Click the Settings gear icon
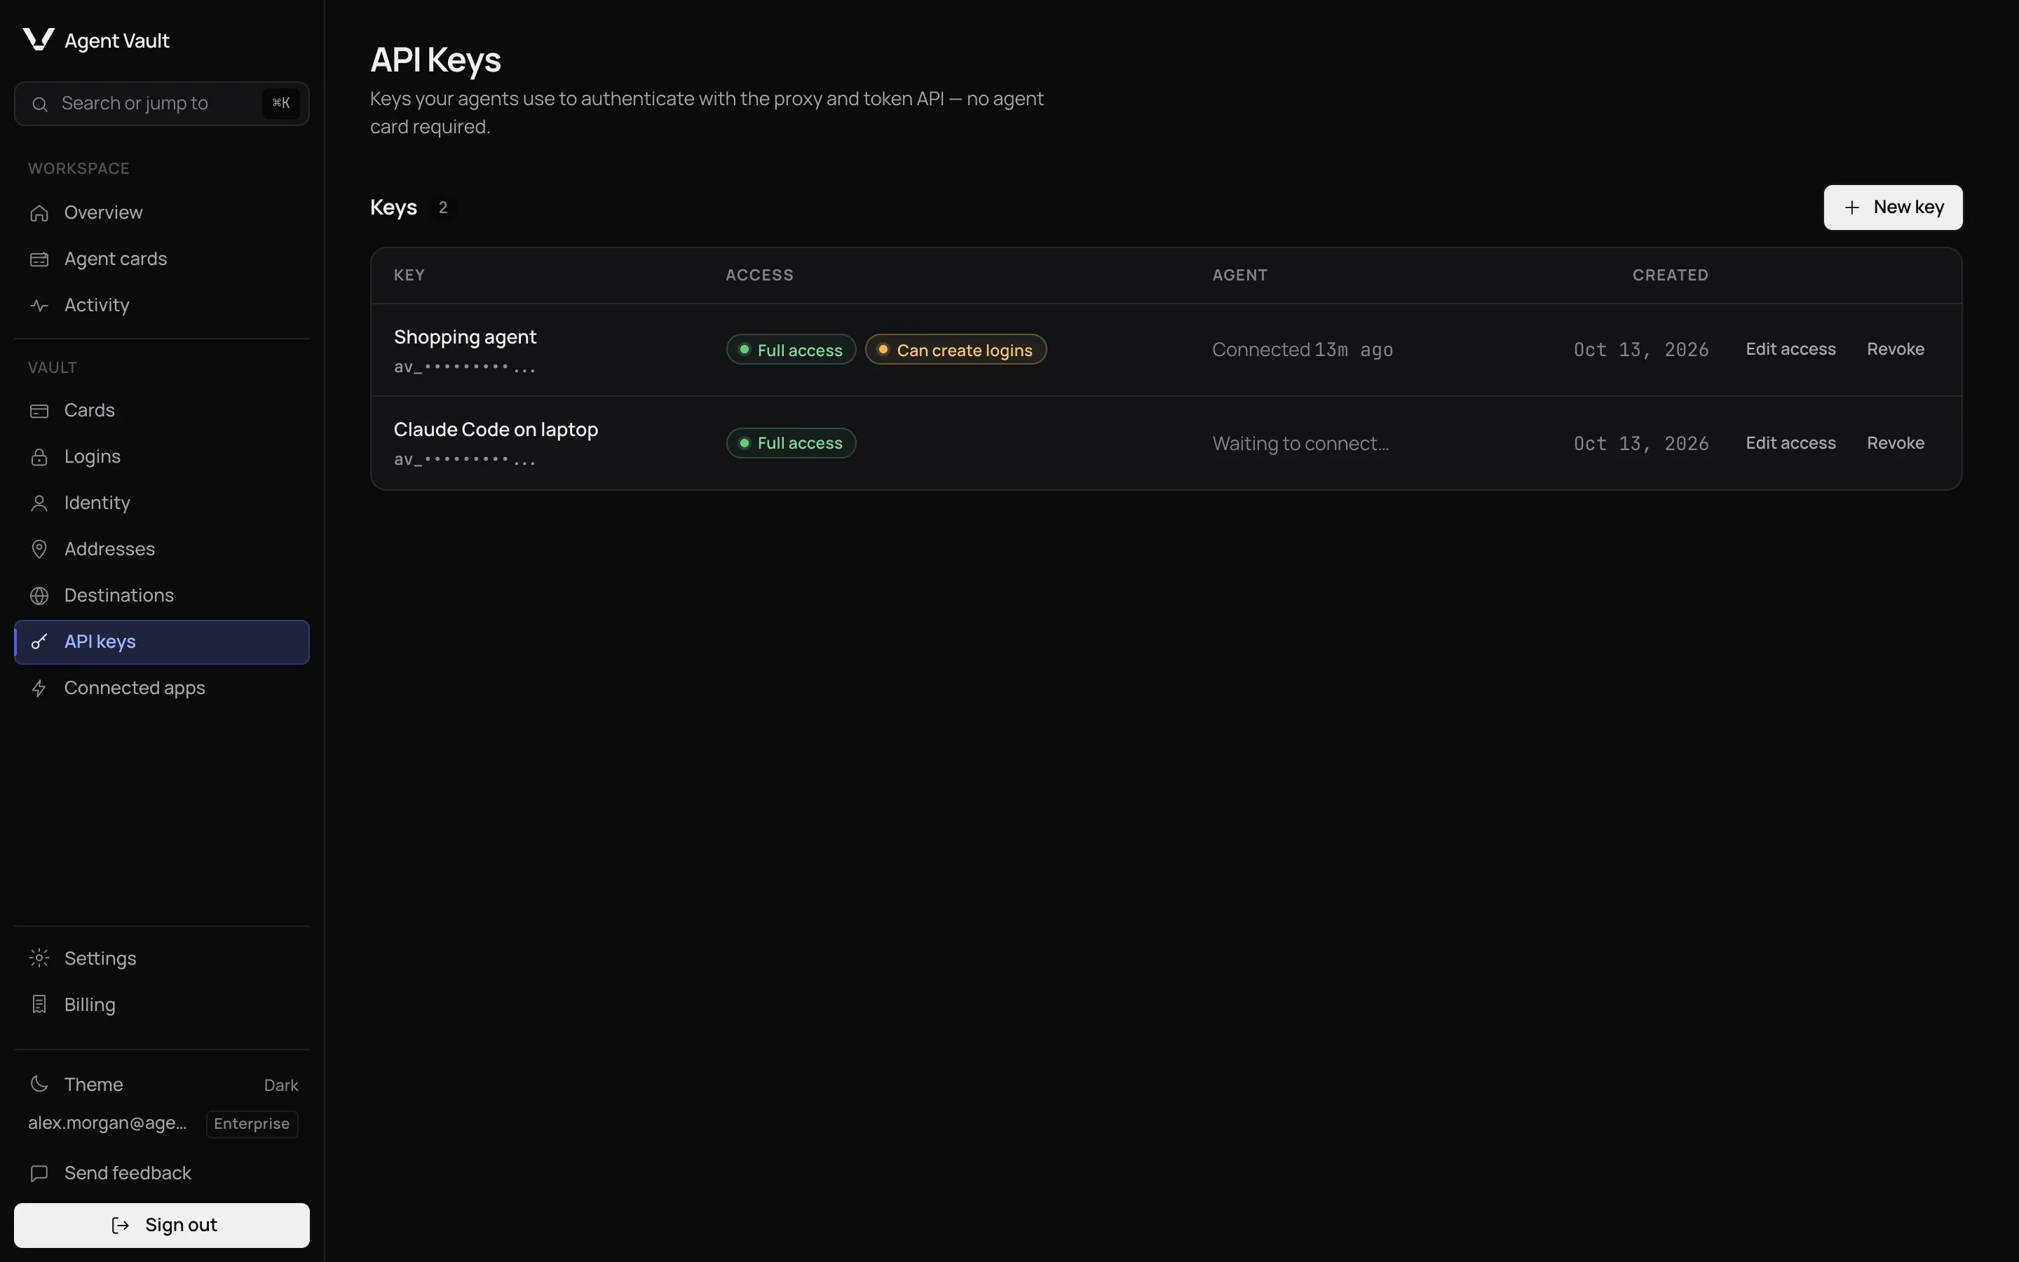Viewport: 2019px width, 1262px height. click(x=39, y=958)
